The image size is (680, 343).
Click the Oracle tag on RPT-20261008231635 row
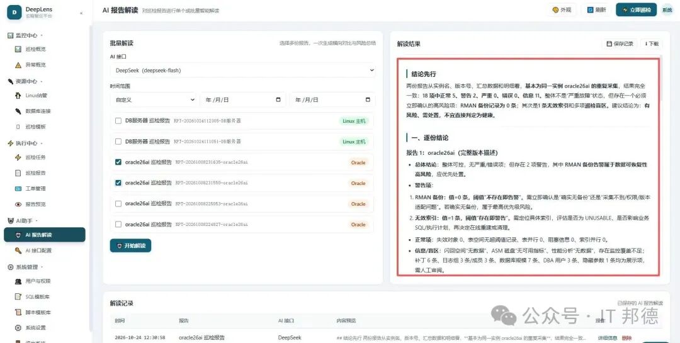[358, 162]
